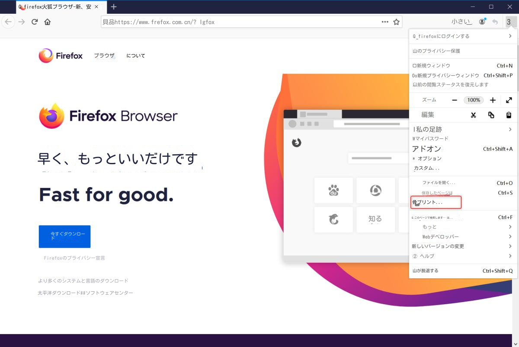Click the Home button

[x=48, y=22]
